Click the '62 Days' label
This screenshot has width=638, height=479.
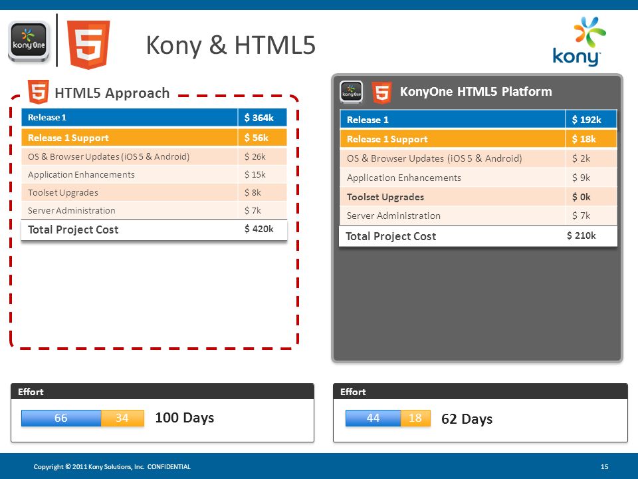tap(467, 419)
